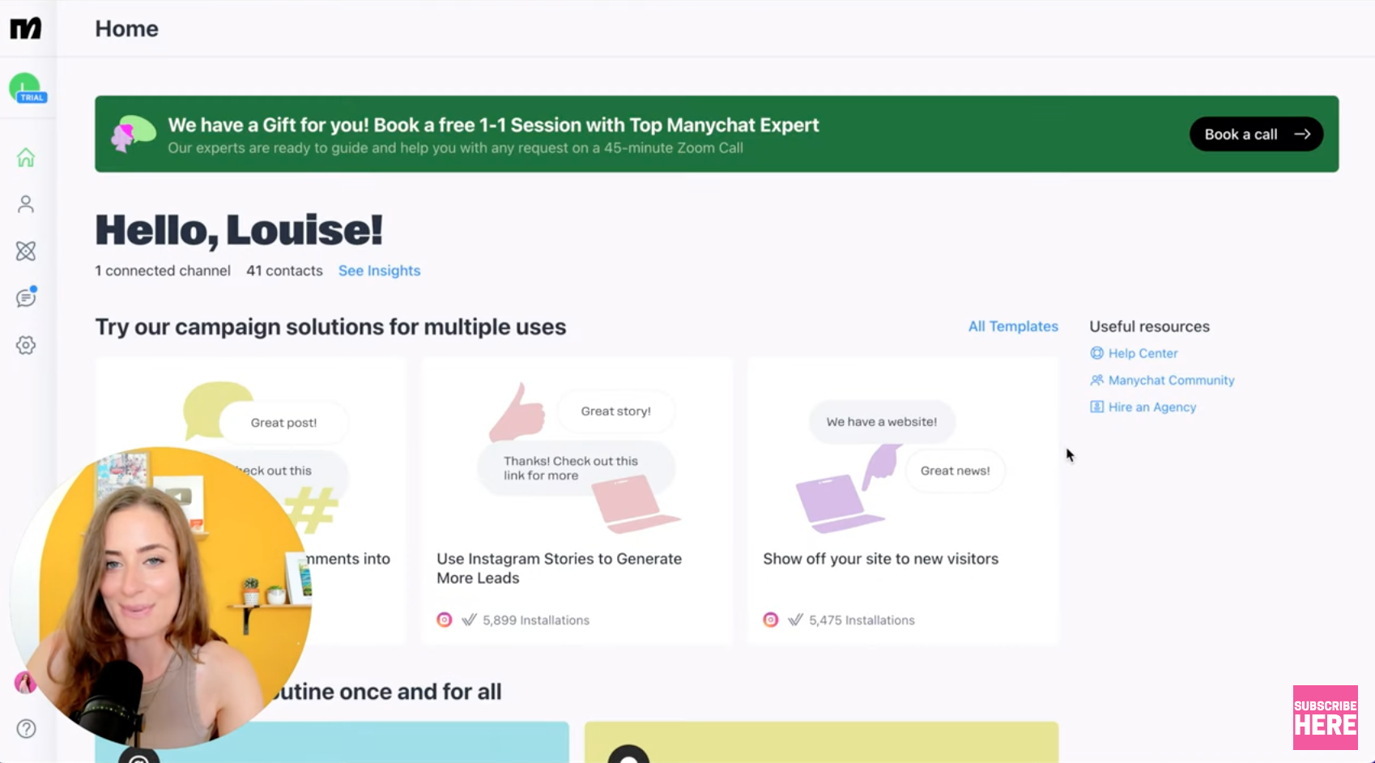
Task: Open Contacts from sidebar person icon
Action: click(x=26, y=204)
